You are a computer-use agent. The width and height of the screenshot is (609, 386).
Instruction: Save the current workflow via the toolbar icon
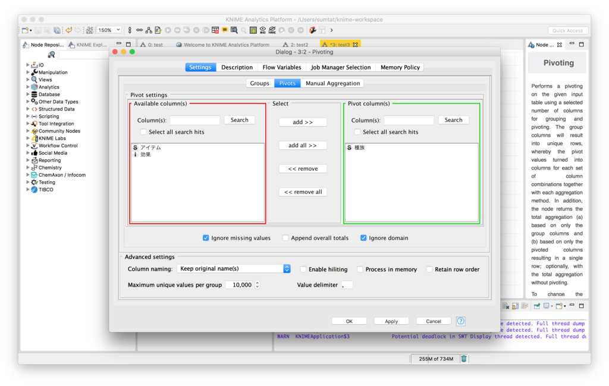[38, 29]
